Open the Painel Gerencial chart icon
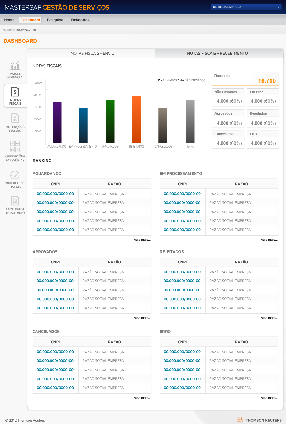The height and width of the screenshot is (424, 286). (15, 65)
